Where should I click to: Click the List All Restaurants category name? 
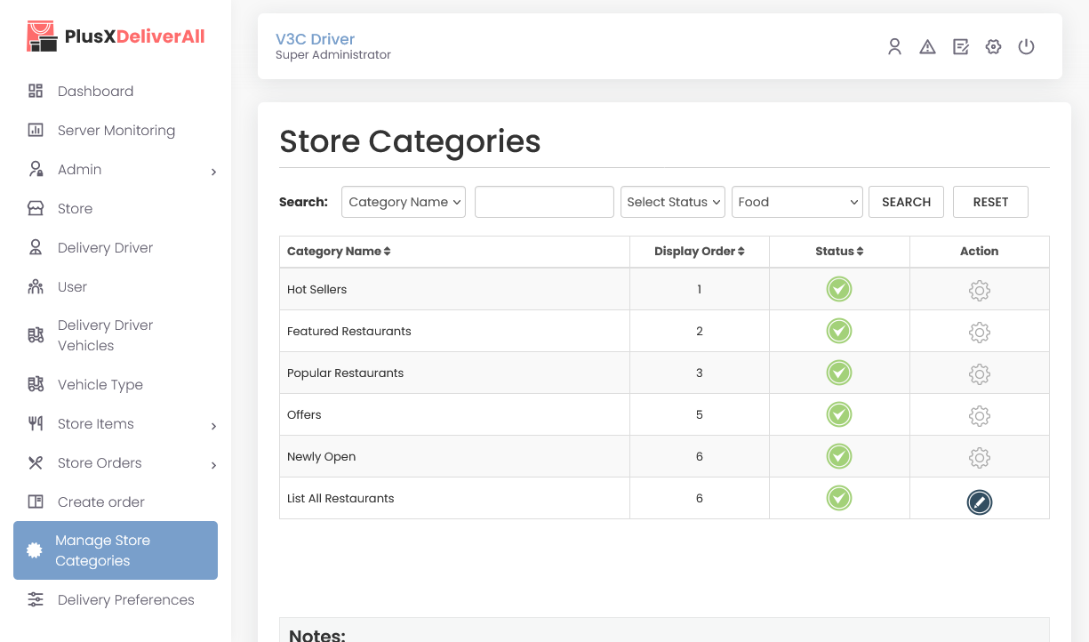340,498
